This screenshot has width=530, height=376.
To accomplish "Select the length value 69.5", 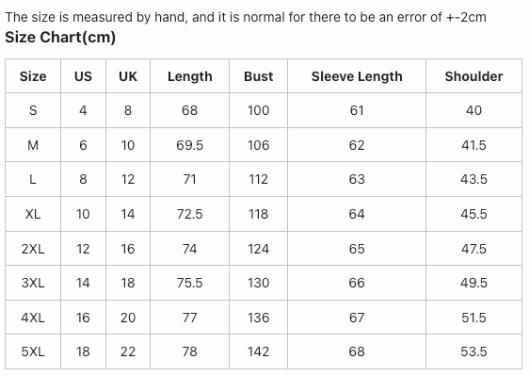I will pos(189,145).
